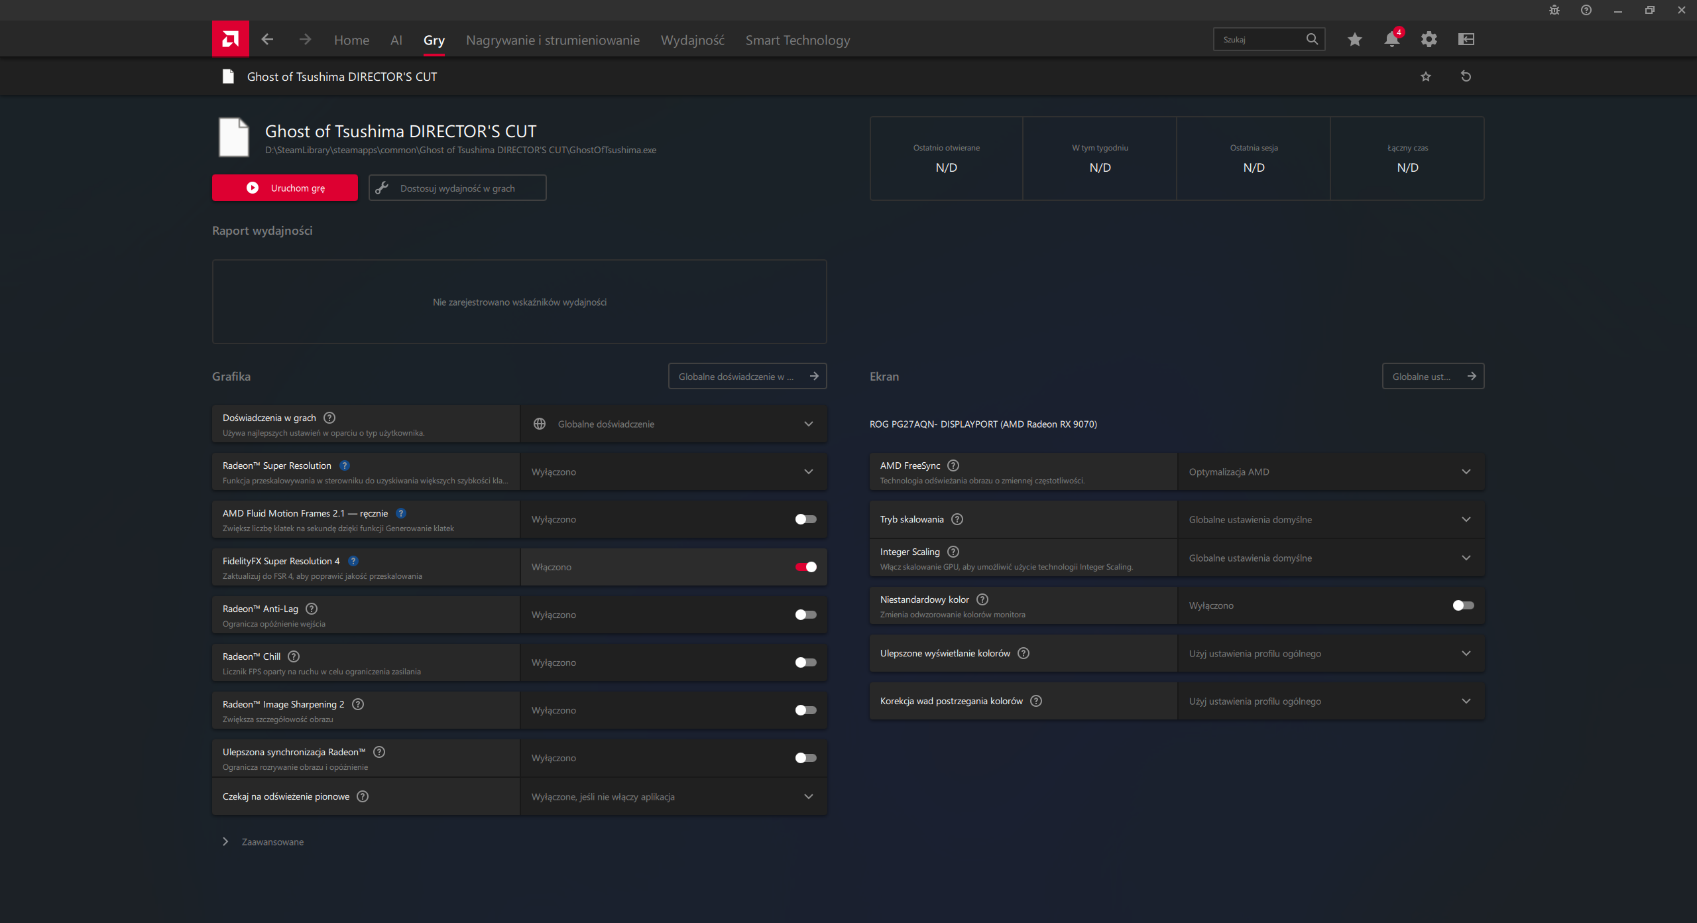The image size is (1697, 923).
Task: Click help icon beside Tryb skalowania
Action: pos(957,519)
